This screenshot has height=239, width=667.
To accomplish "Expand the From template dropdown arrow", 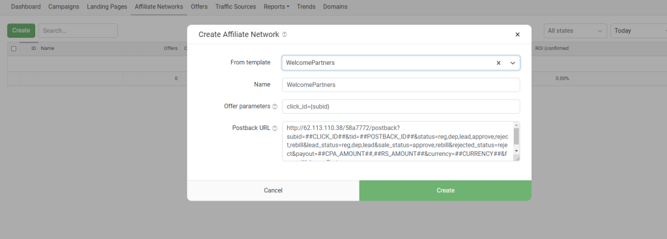I will [513, 63].
